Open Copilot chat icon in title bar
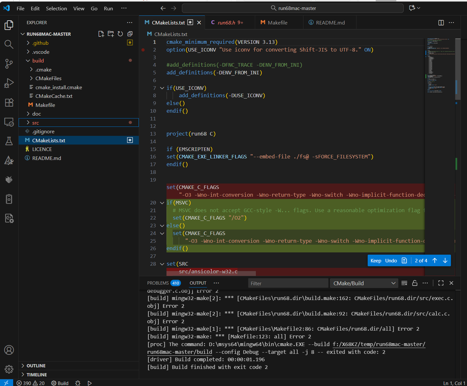The width and height of the screenshot is (467, 386). (412, 8)
